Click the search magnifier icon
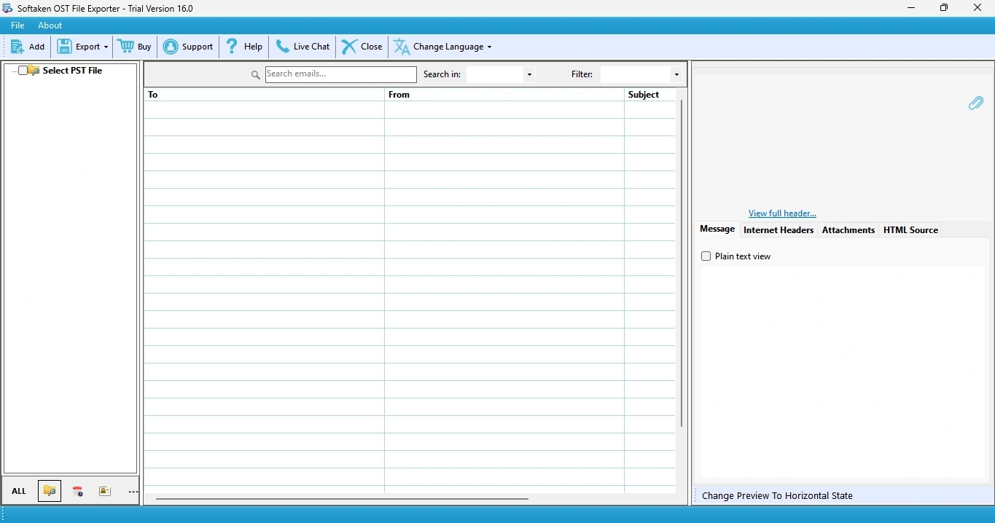This screenshot has height=523, width=995. pos(256,75)
